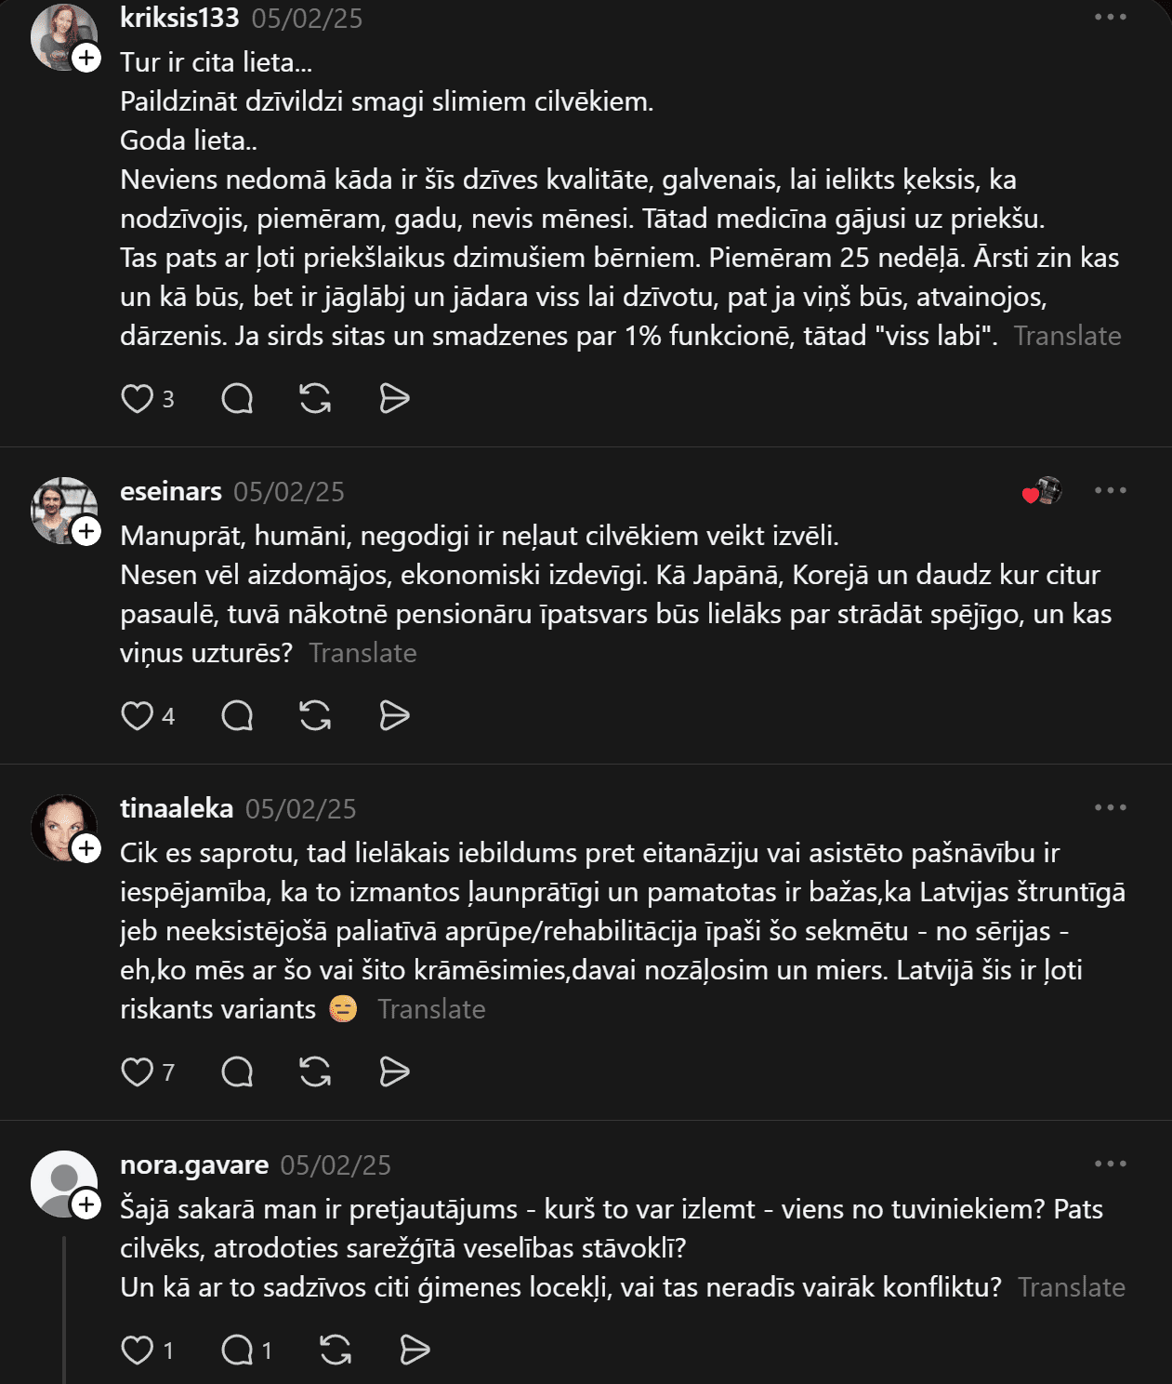View nora.gavare's default profile picture
This screenshot has height=1384, width=1172.
tap(63, 1183)
